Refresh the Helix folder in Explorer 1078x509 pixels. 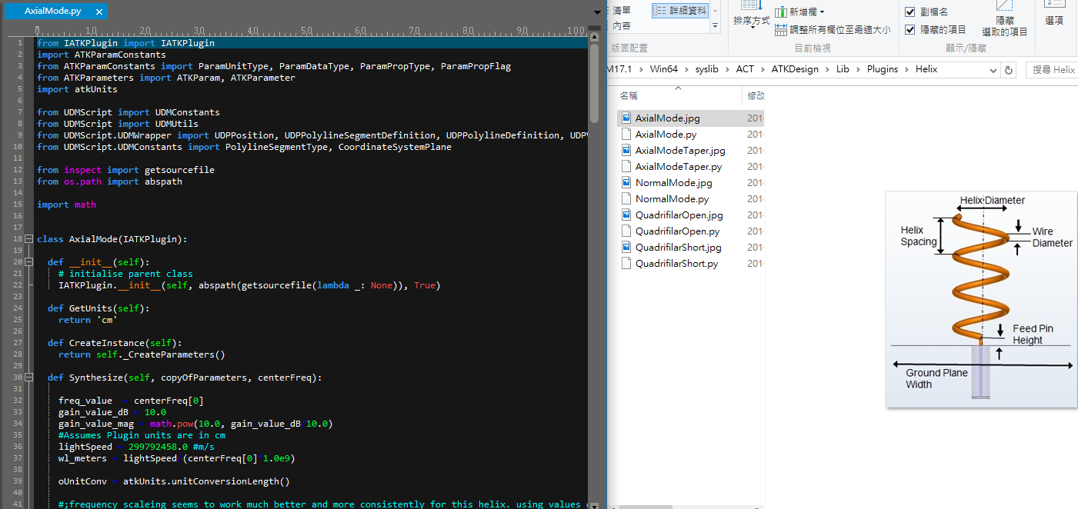click(1009, 70)
